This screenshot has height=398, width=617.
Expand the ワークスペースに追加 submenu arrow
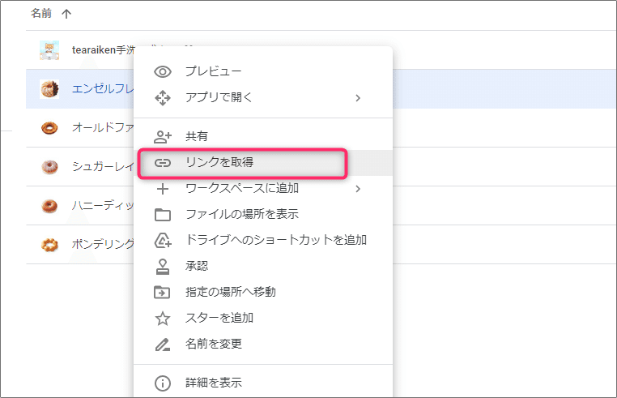point(358,189)
